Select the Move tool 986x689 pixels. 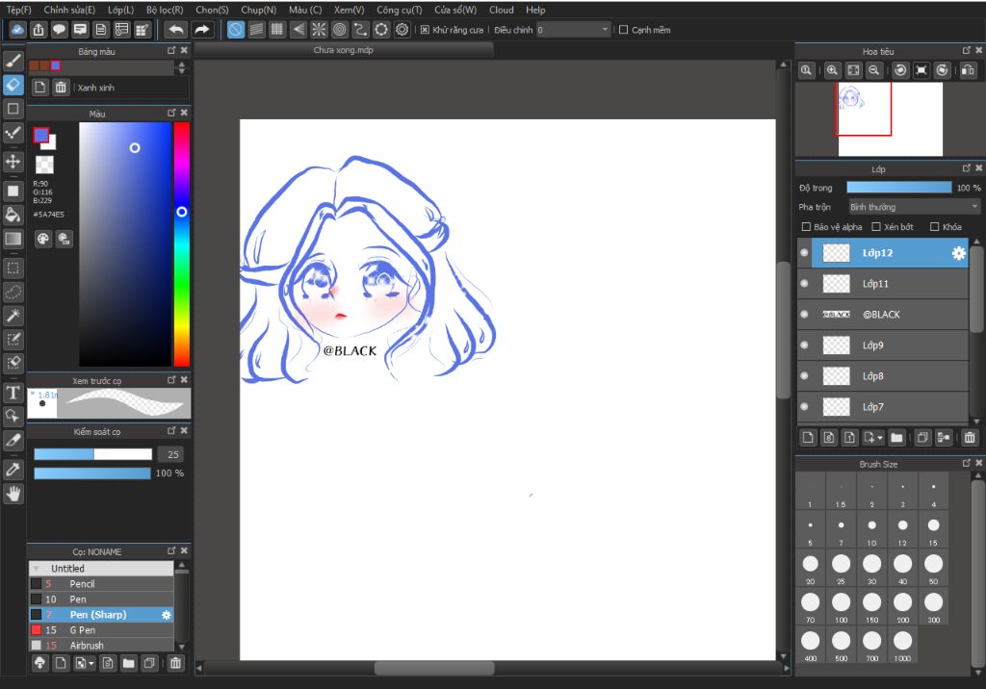(13, 162)
